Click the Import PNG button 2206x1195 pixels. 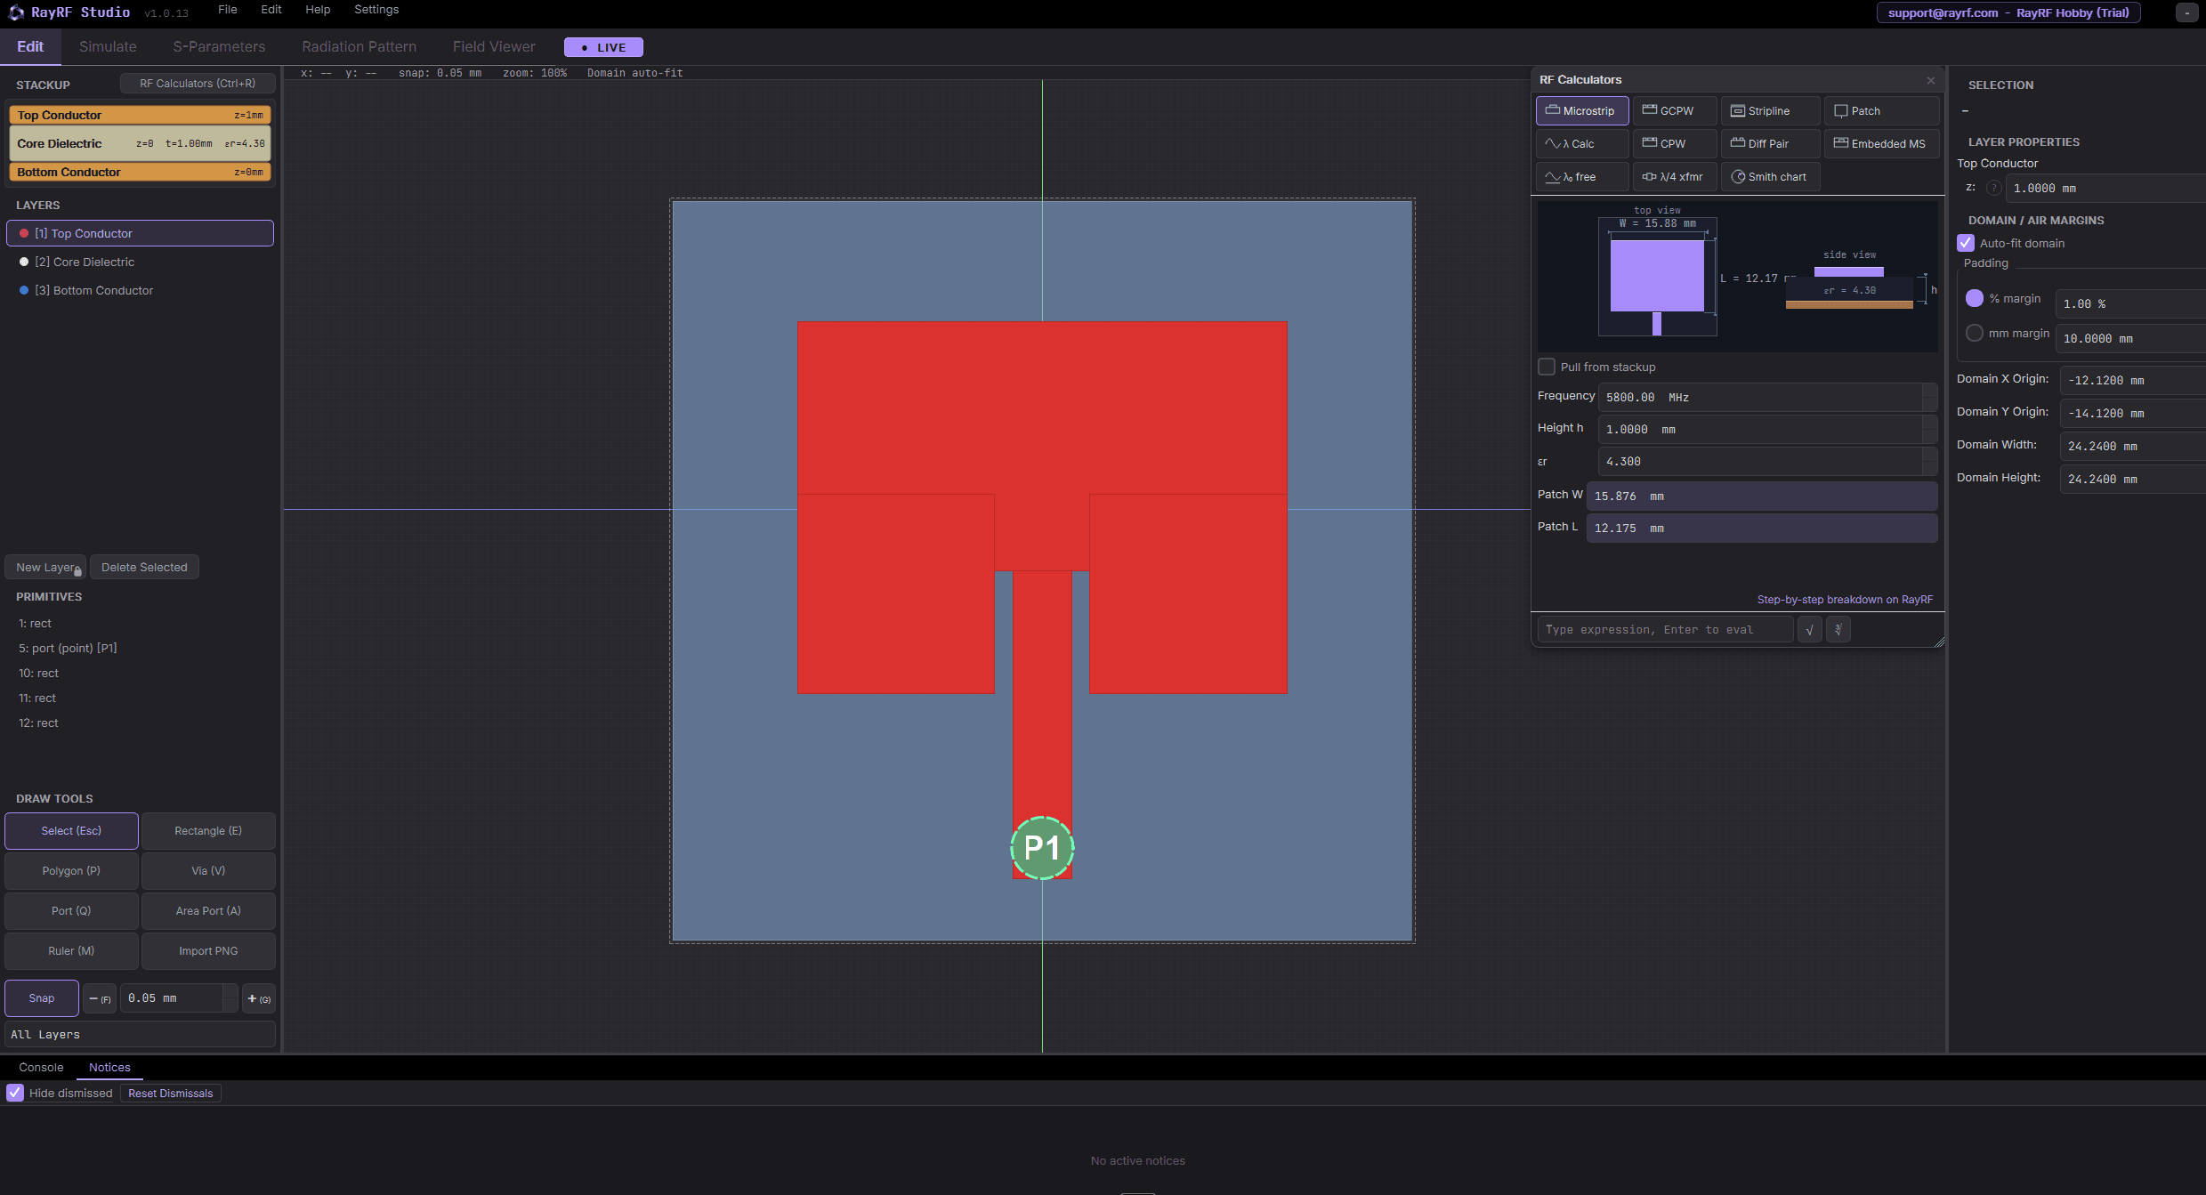click(x=208, y=951)
